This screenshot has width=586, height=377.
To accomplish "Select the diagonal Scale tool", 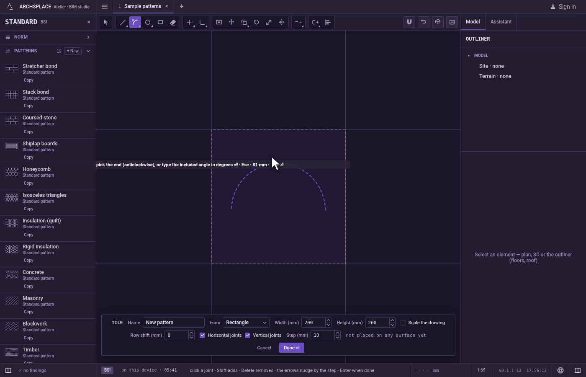I will coord(269,22).
